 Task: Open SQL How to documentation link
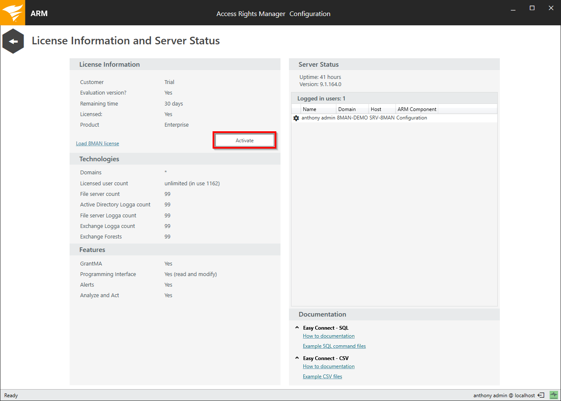[329, 336]
